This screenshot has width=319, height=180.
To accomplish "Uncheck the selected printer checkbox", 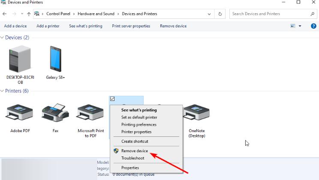I will click(x=112, y=99).
